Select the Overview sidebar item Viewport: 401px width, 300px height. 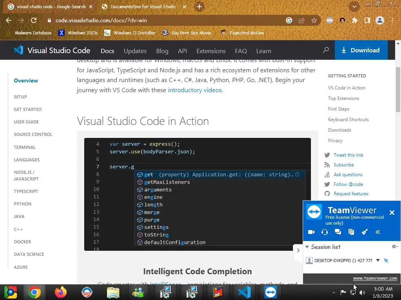click(26, 80)
